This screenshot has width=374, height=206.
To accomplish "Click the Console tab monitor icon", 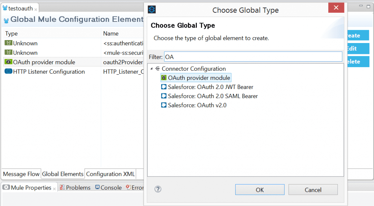I will pyautogui.click(x=97, y=187).
